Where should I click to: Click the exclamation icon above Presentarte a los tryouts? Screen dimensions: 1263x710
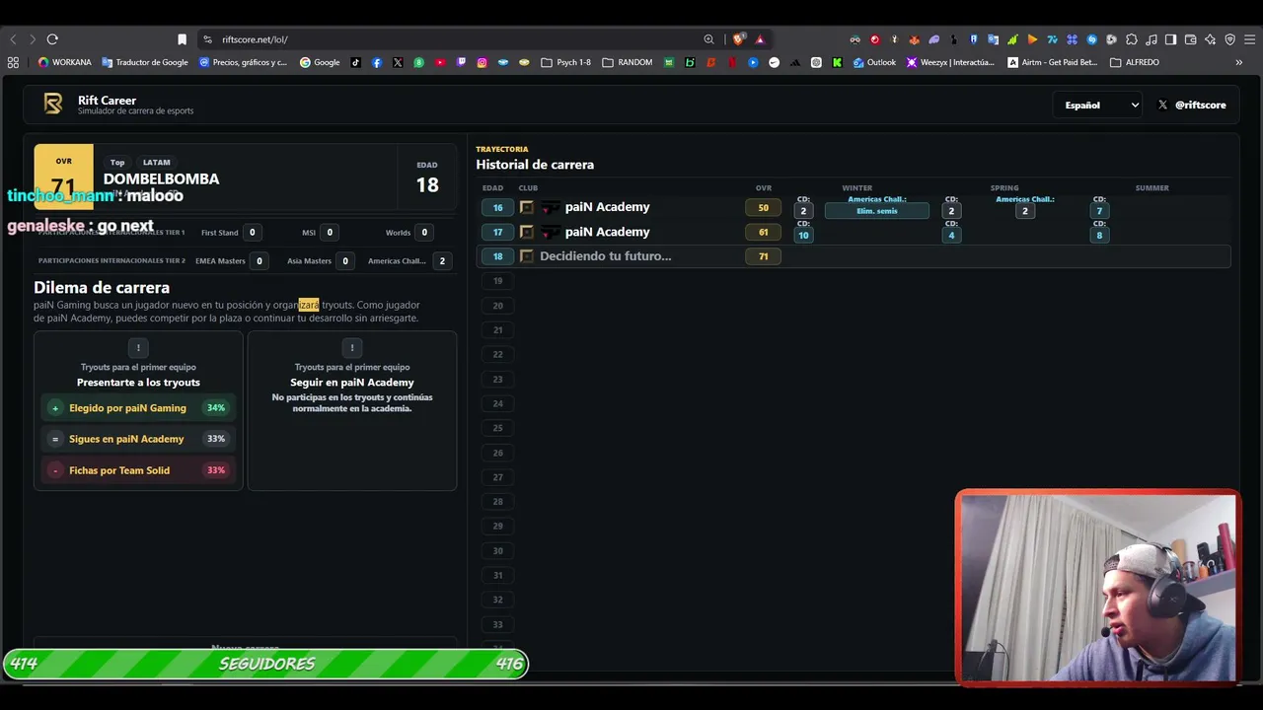coord(138,347)
